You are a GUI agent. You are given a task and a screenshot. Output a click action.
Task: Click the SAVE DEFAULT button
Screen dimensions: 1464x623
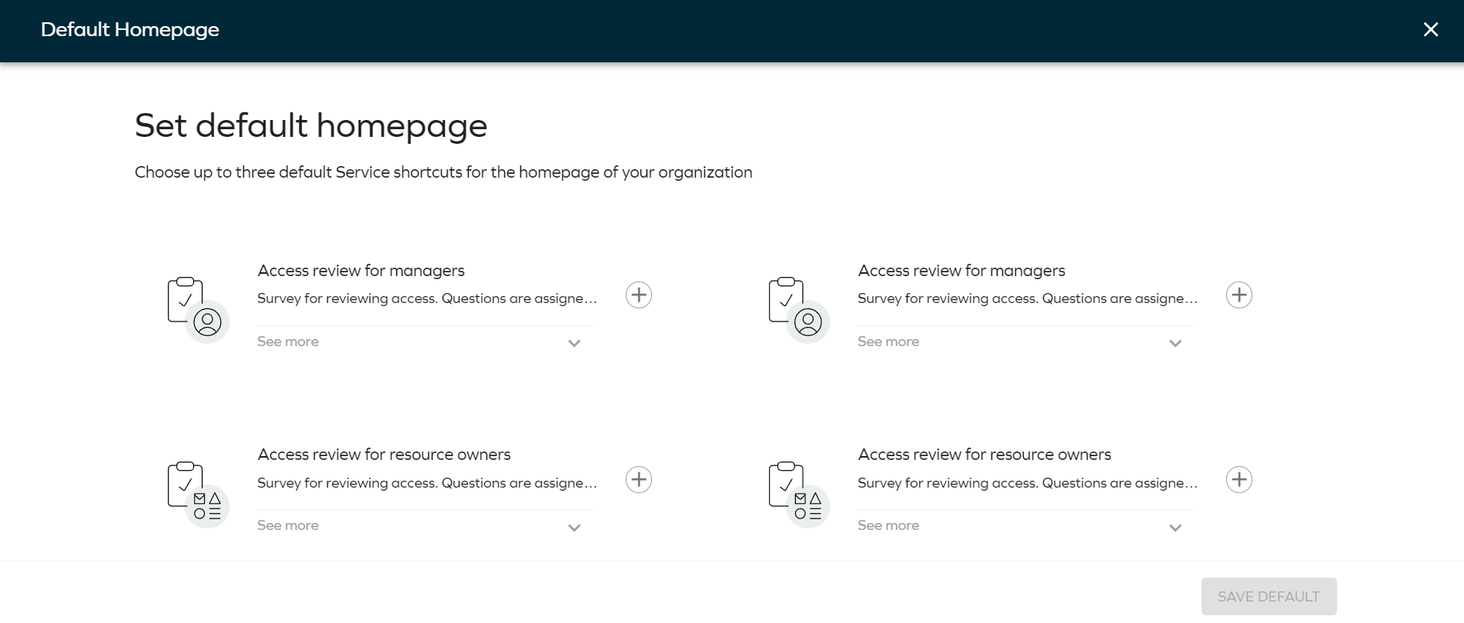point(1268,597)
